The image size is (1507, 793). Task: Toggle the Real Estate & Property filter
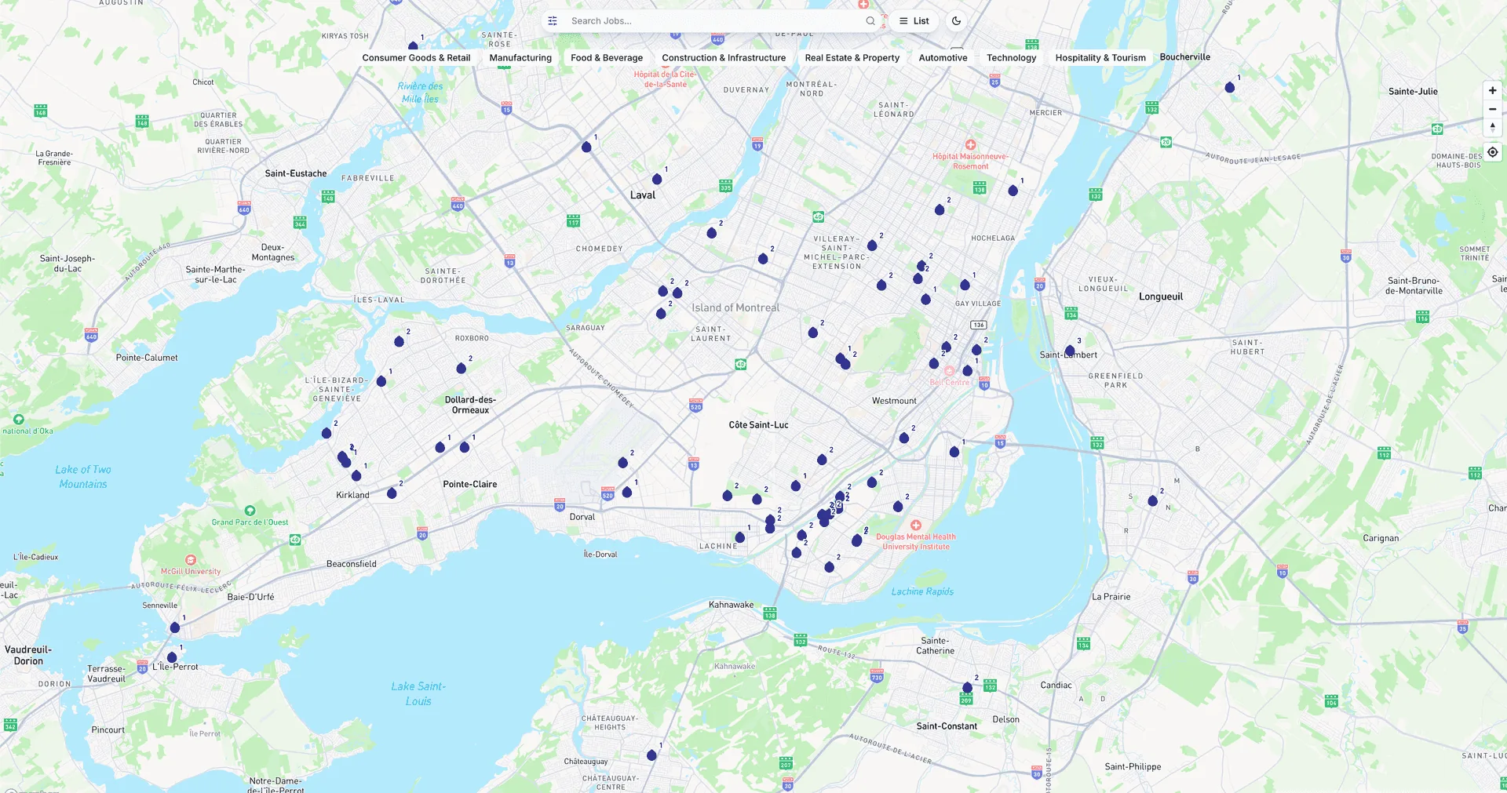(852, 58)
